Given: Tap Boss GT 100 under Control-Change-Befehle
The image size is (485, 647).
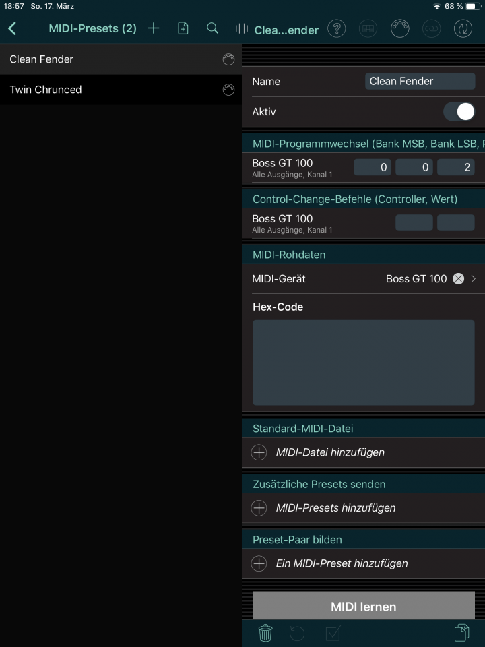Looking at the screenshot, I should pyautogui.click(x=282, y=219).
